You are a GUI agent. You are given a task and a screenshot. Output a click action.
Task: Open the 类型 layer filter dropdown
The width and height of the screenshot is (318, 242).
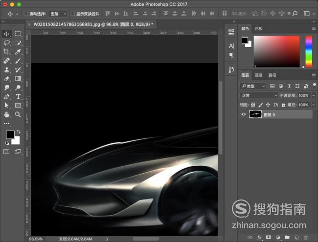tap(253, 86)
